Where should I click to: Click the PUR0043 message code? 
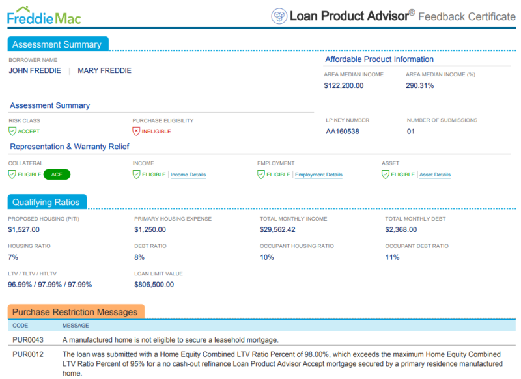(x=28, y=340)
